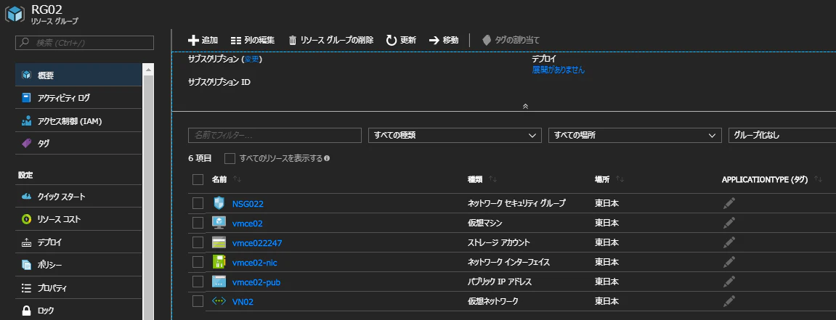Edit tag pencil for NSG022 row
The height and width of the screenshot is (320, 836).
729,203
